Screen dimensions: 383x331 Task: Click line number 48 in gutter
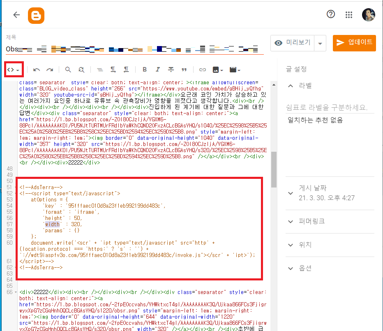point(9,169)
